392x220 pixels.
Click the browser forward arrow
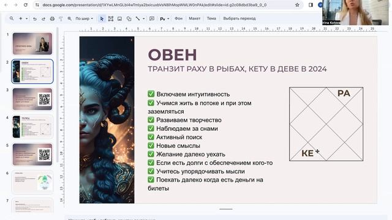coord(16,5)
